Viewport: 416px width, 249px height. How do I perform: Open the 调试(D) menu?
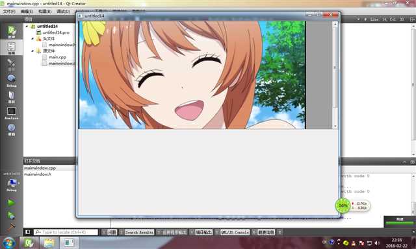click(63, 12)
